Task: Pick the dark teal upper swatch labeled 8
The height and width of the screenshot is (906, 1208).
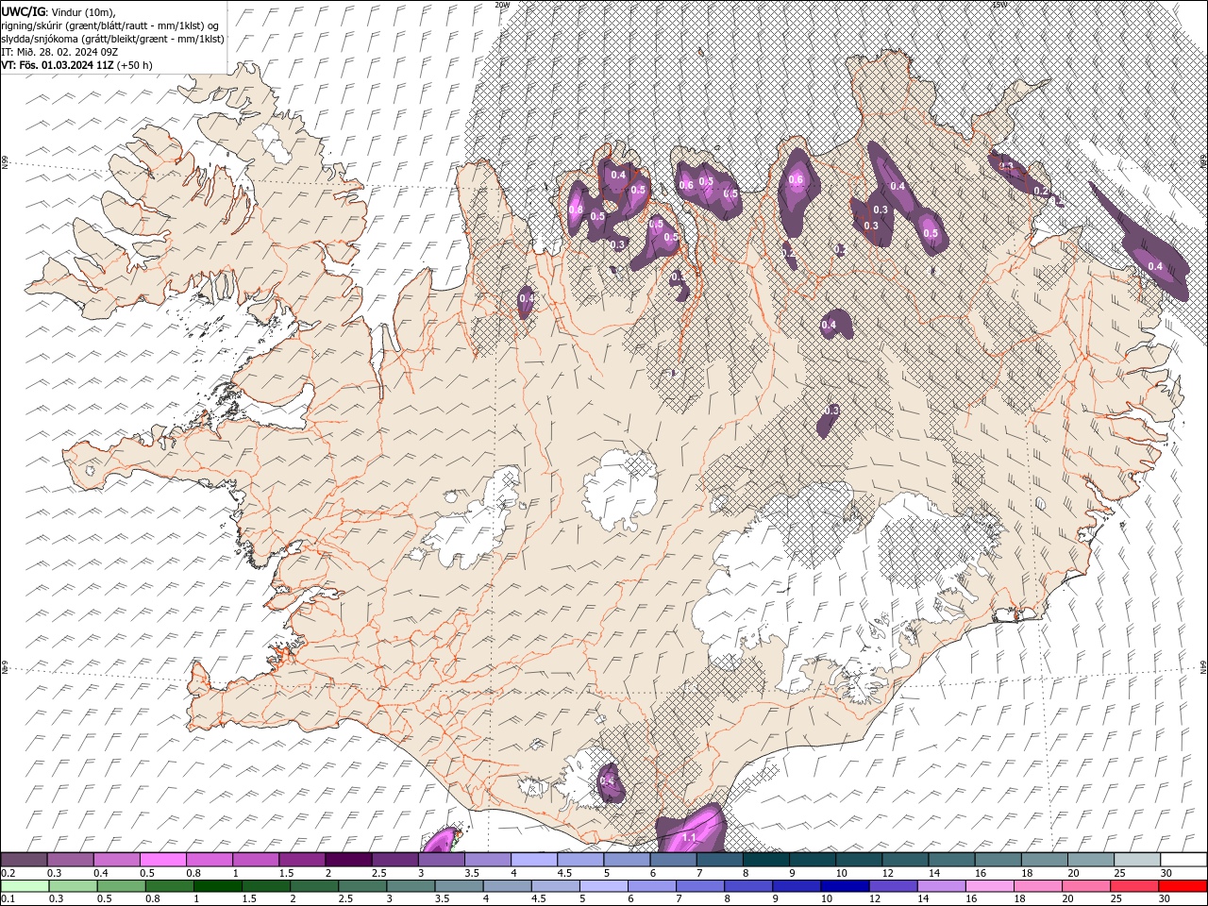Action: tap(766, 860)
